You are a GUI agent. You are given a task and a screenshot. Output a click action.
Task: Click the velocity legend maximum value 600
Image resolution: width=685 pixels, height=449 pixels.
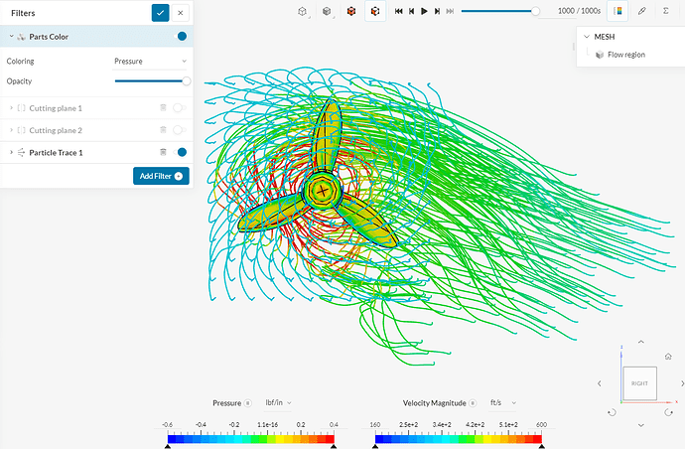[541, 424]
